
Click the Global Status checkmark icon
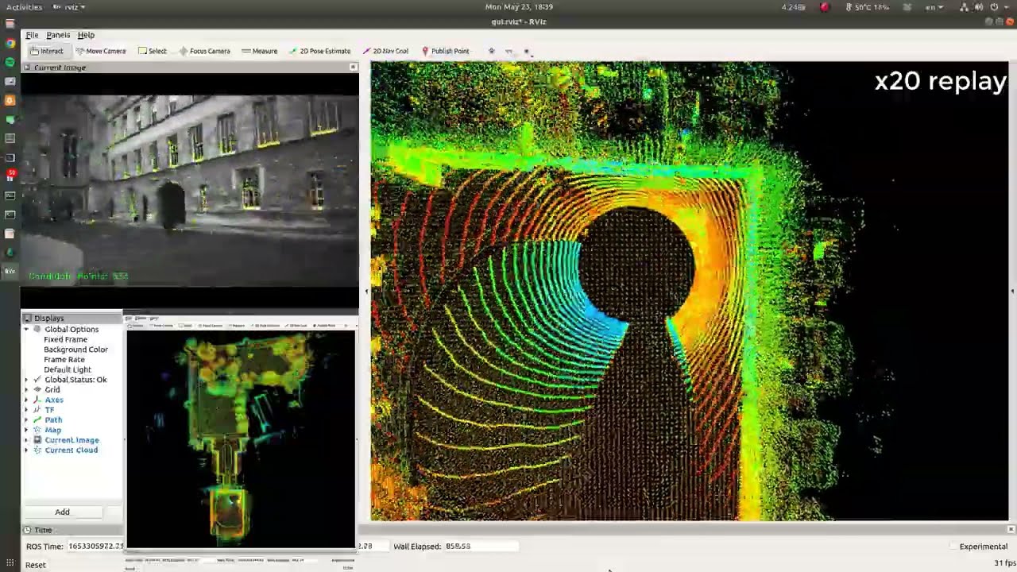37,380
